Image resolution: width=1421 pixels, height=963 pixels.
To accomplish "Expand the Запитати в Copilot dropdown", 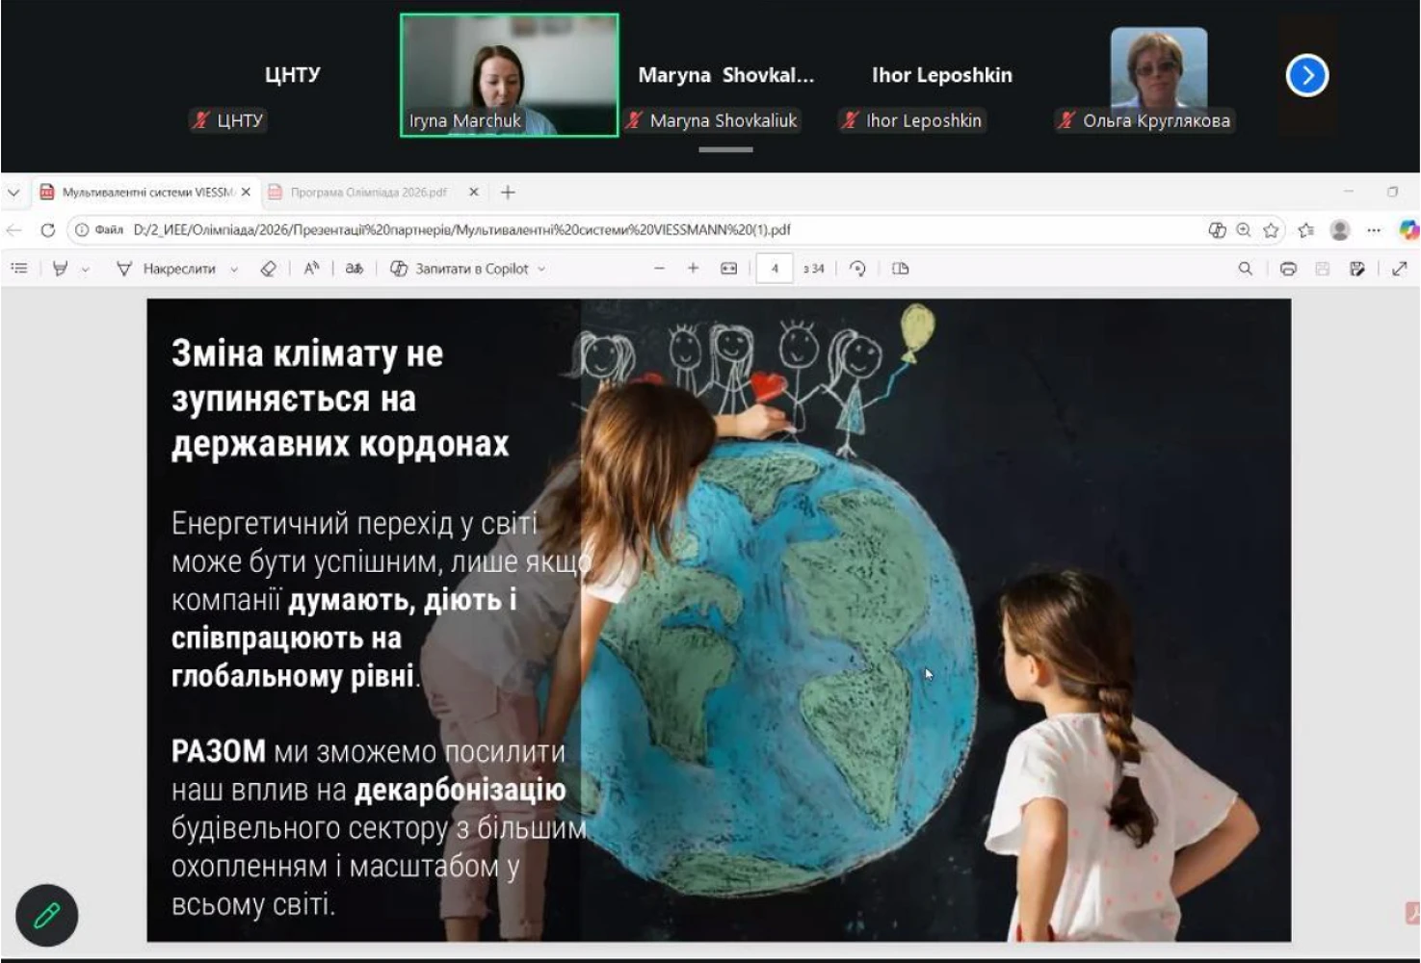I will click(541, 270).
